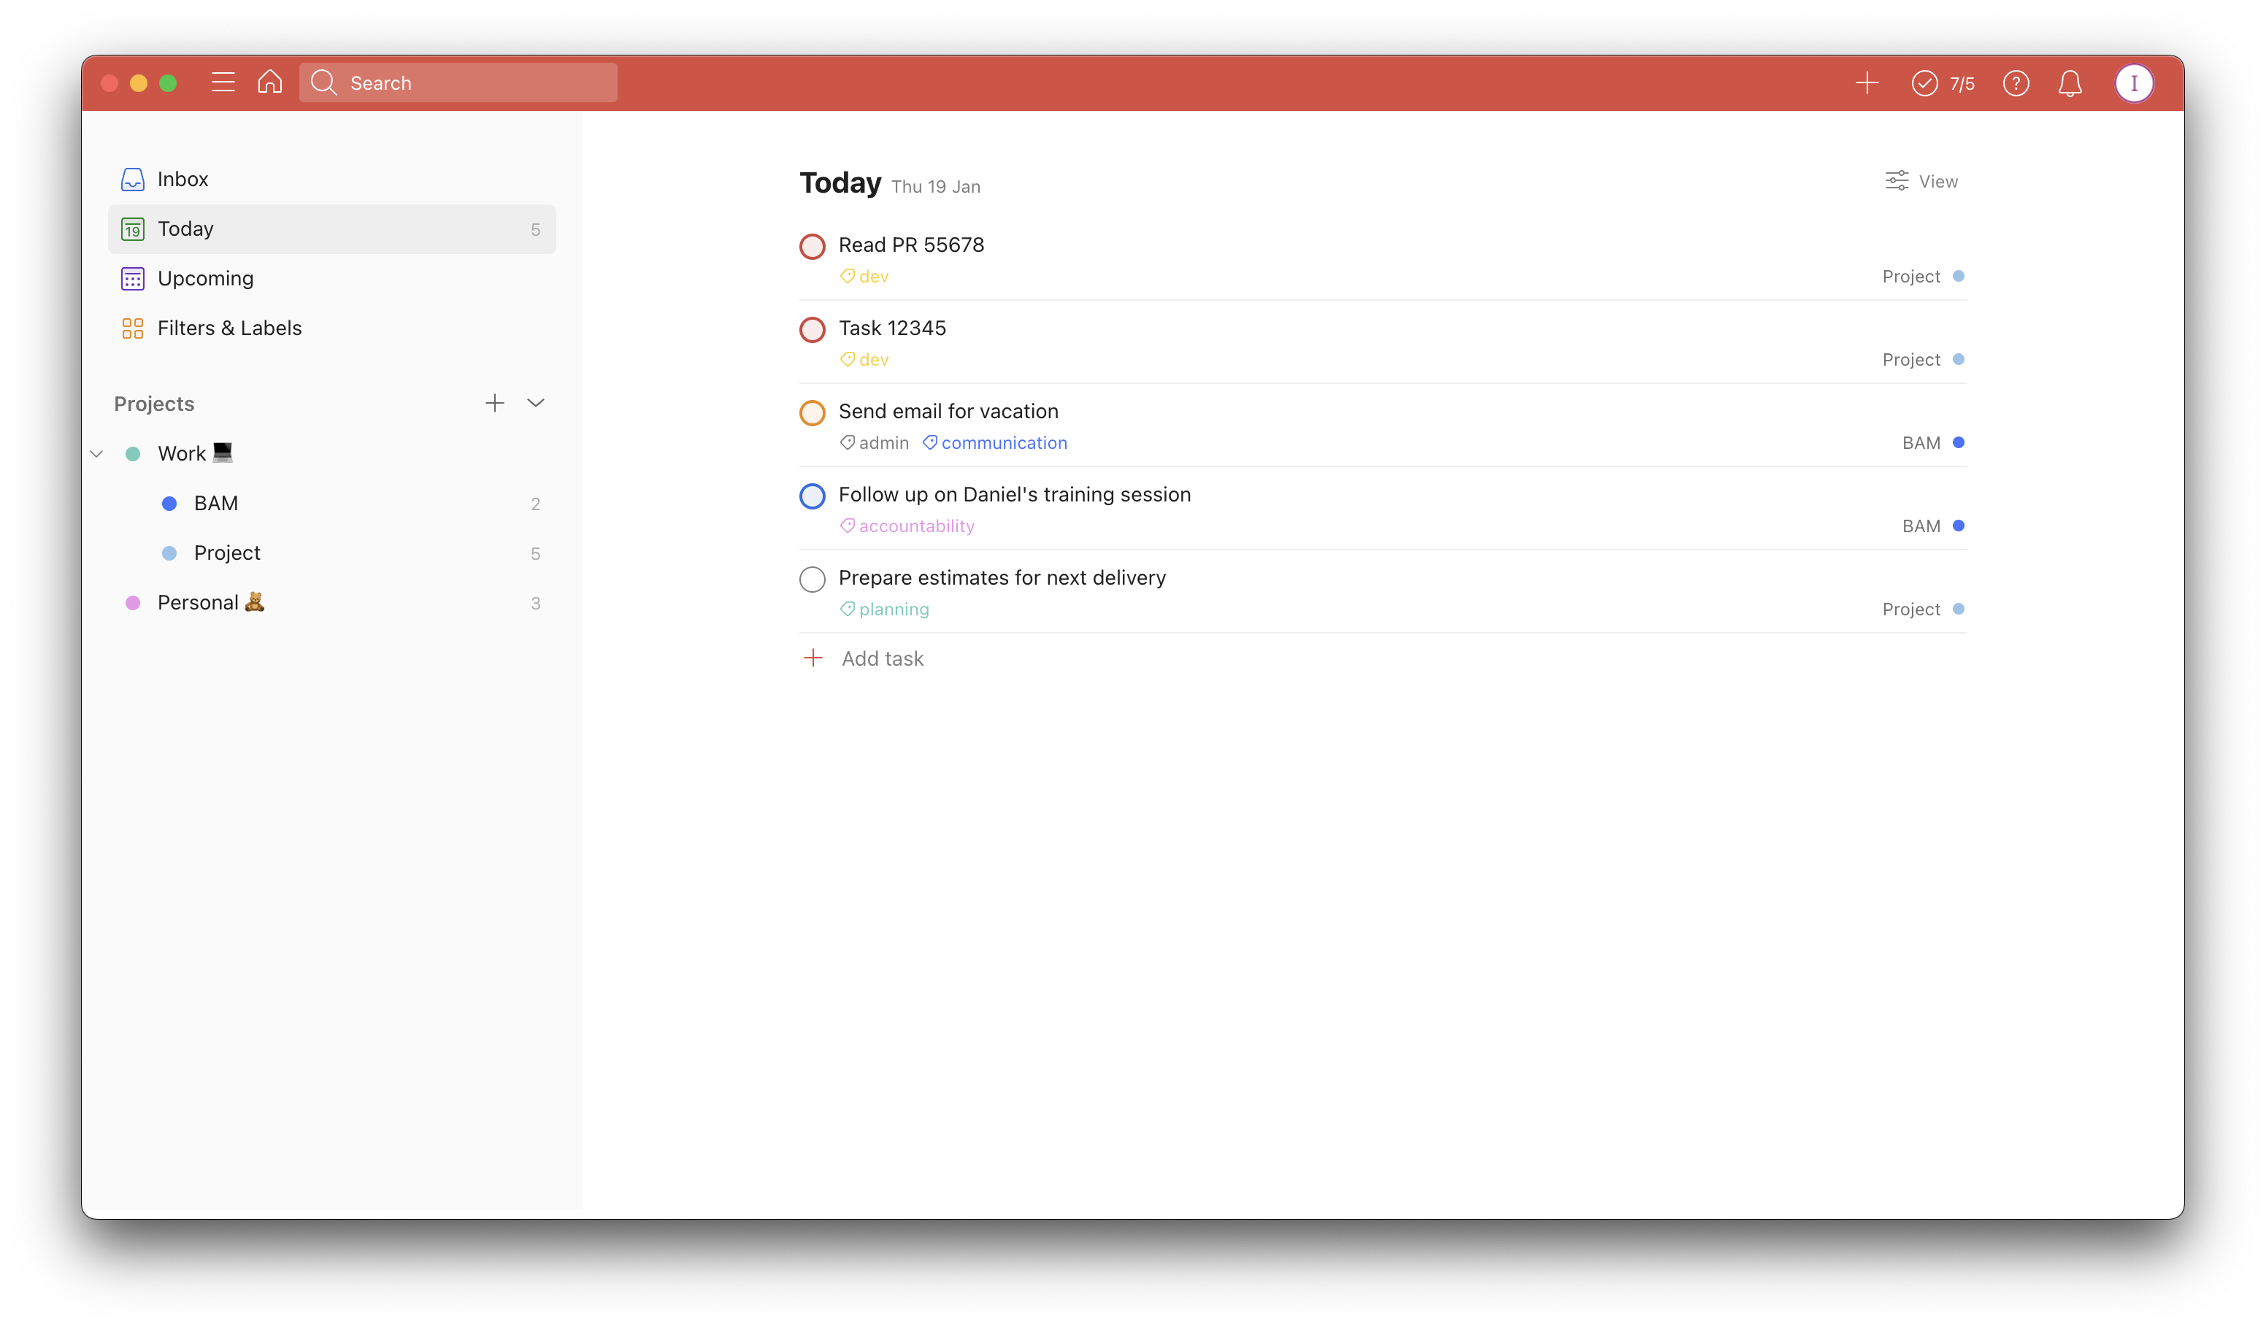Complete the task Read PR 55678

[812, 246]
